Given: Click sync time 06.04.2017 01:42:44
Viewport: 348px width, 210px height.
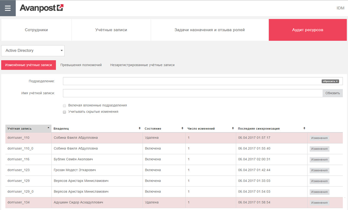Looking at the screenshot, I should (254, 170).
